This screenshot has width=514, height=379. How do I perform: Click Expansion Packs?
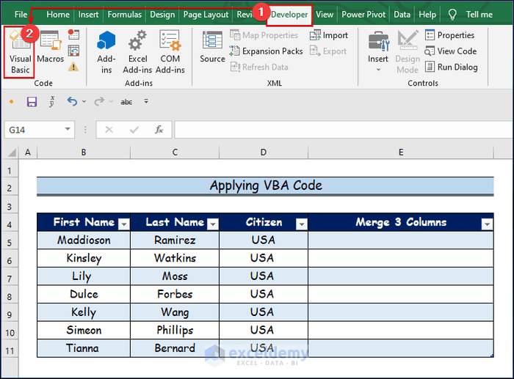tap(266, 51)
